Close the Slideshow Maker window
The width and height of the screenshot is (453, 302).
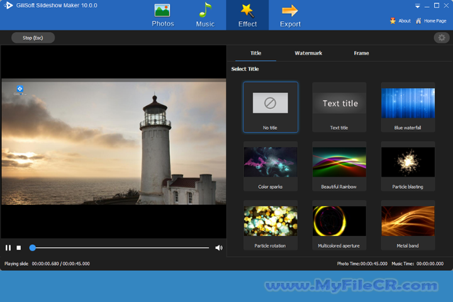coord(446,6)
